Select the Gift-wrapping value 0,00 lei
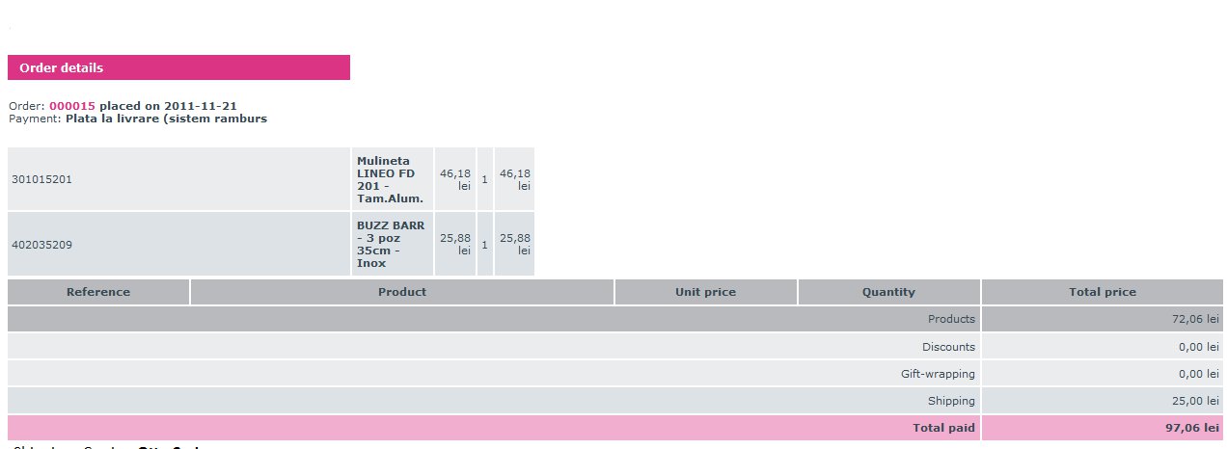The image size is (1227, 449). (x=1199, y=374)
